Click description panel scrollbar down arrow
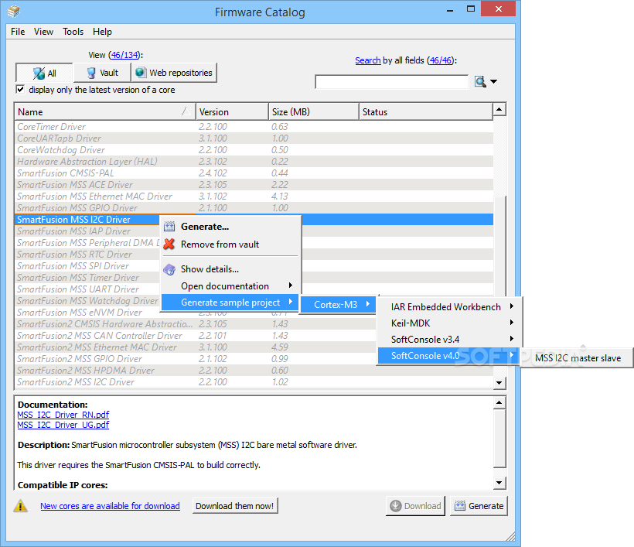This screenshot has height=547, width=634. (499, 482)
